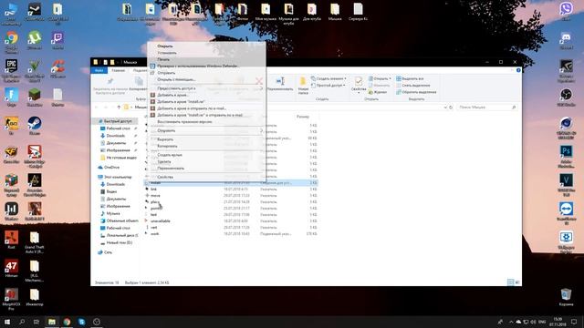The image size is (584, 328).
Task: Open the address bar history dropdown
Action: [445, 108]
